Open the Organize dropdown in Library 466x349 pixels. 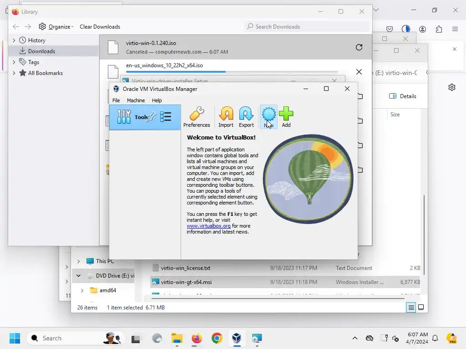(56, 27)
